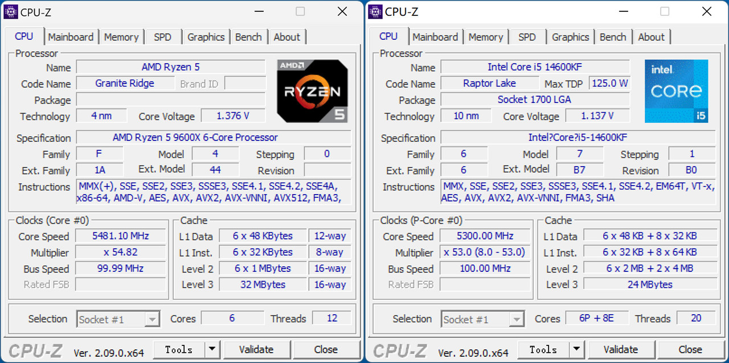The width and height of the screenshot is (729, 363).
Task: Click the AMD Ryzen 5 logo badge
Action: click(312, 91)
